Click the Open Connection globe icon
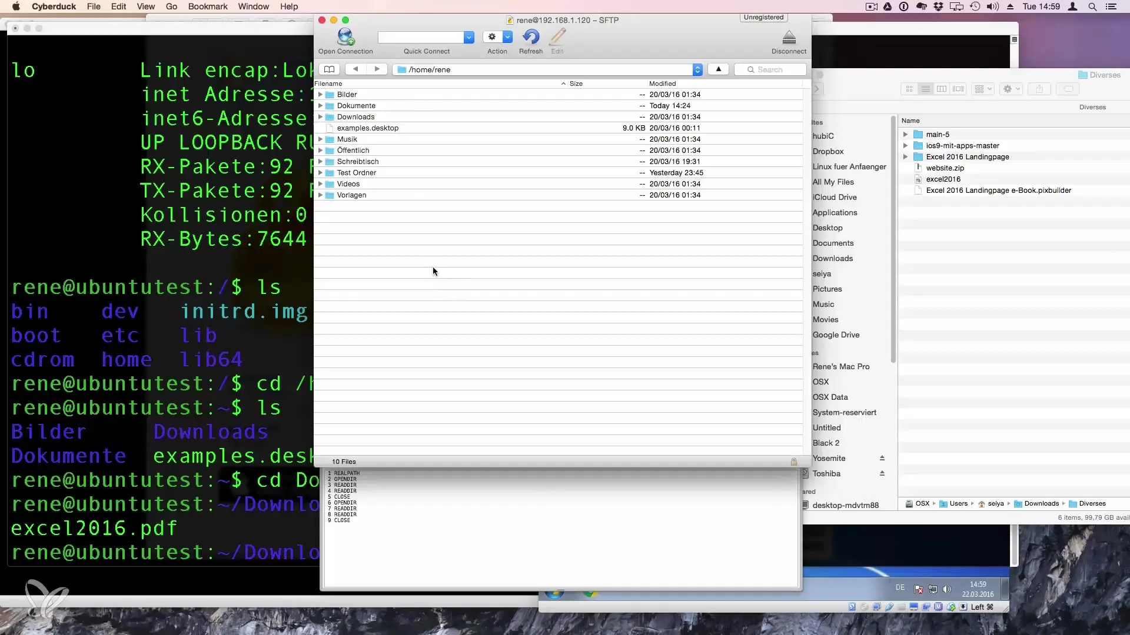This screenshot has width=1130, height=635. pos(345,37)
